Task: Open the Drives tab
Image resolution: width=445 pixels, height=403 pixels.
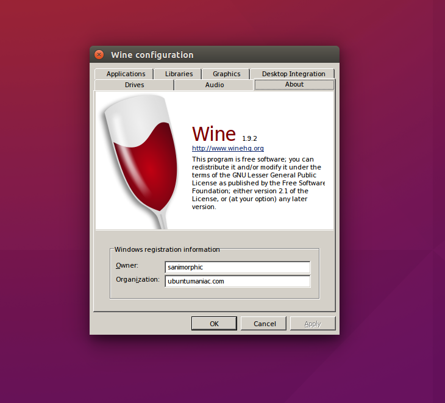Action: point(134,85)
